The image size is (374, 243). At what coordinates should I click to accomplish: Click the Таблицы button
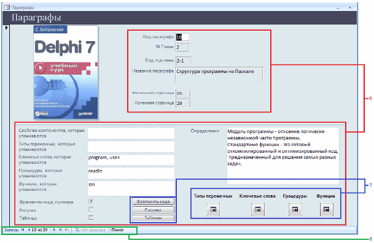click(x=153, y=218)
